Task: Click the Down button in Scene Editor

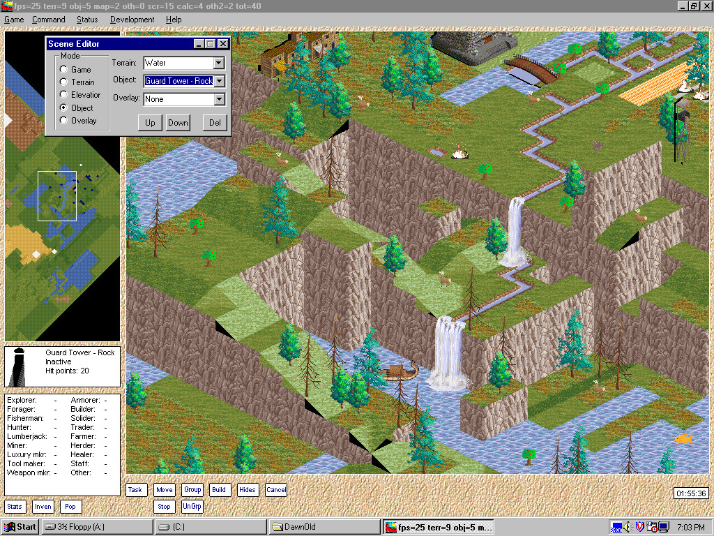Action: (x=178, y=122)
